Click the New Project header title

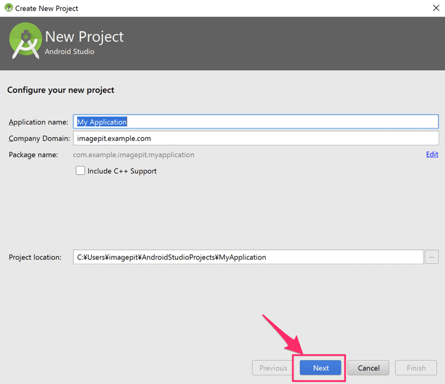point(84,36)
